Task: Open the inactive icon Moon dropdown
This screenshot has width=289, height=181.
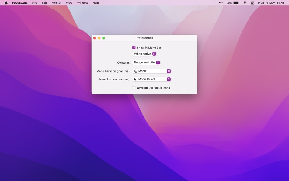Action: pyautogui.click(x=151, y=71)
